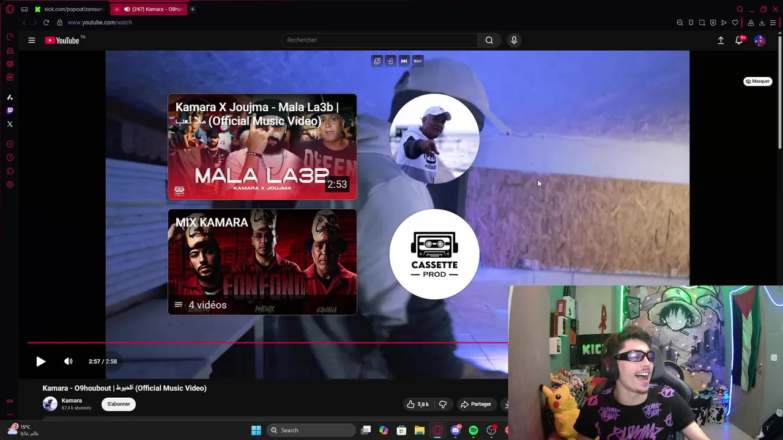Launch Copilot from the taskbar

point(384,430)
